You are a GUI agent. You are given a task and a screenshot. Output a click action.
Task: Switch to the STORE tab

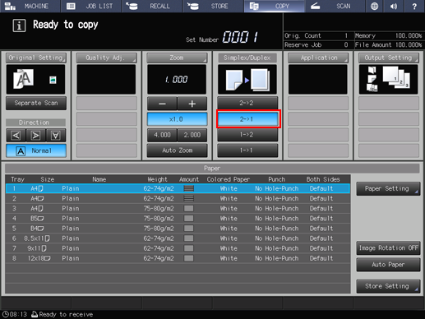(213, 6)
